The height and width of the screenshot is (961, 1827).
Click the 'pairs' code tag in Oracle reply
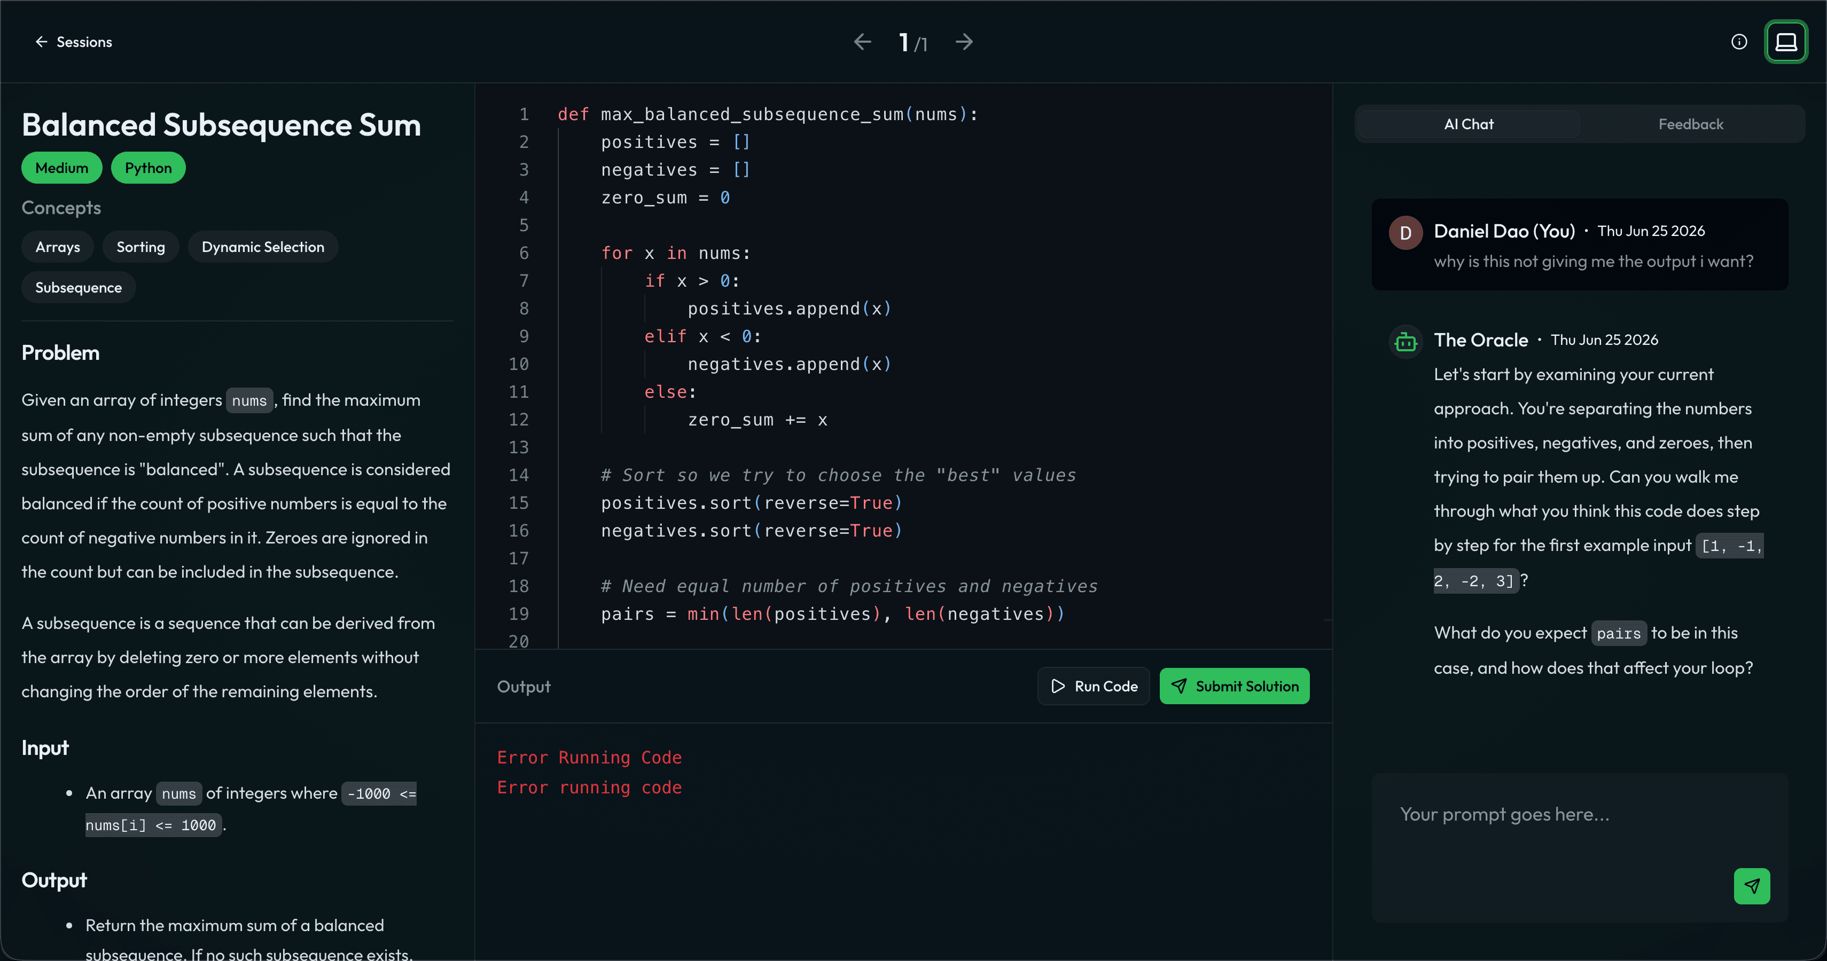1619,634
